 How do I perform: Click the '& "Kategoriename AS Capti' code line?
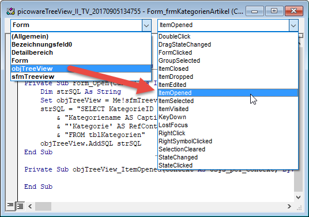point(107,117)
